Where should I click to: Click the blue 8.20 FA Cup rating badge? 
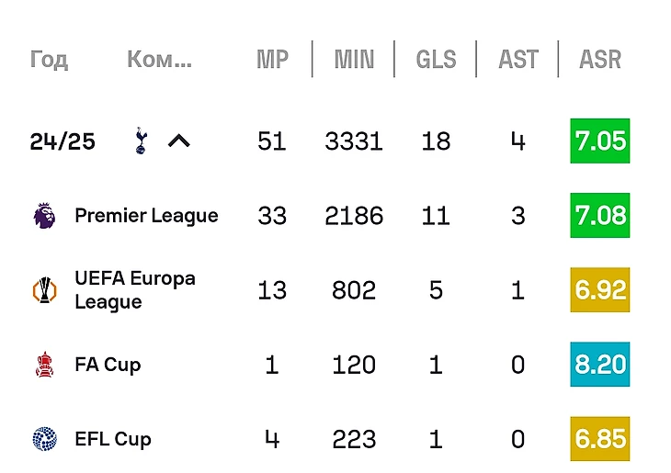pyautogui.click(x=600, y=365)
